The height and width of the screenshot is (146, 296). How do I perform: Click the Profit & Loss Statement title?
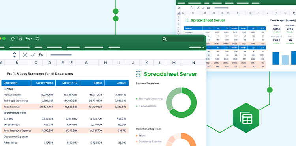point(40,74)
